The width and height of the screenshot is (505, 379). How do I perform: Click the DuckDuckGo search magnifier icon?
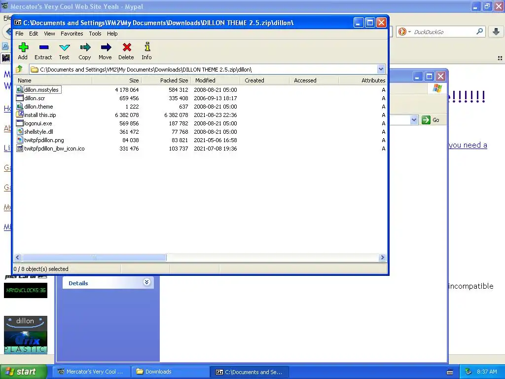(x=479, y=32)
